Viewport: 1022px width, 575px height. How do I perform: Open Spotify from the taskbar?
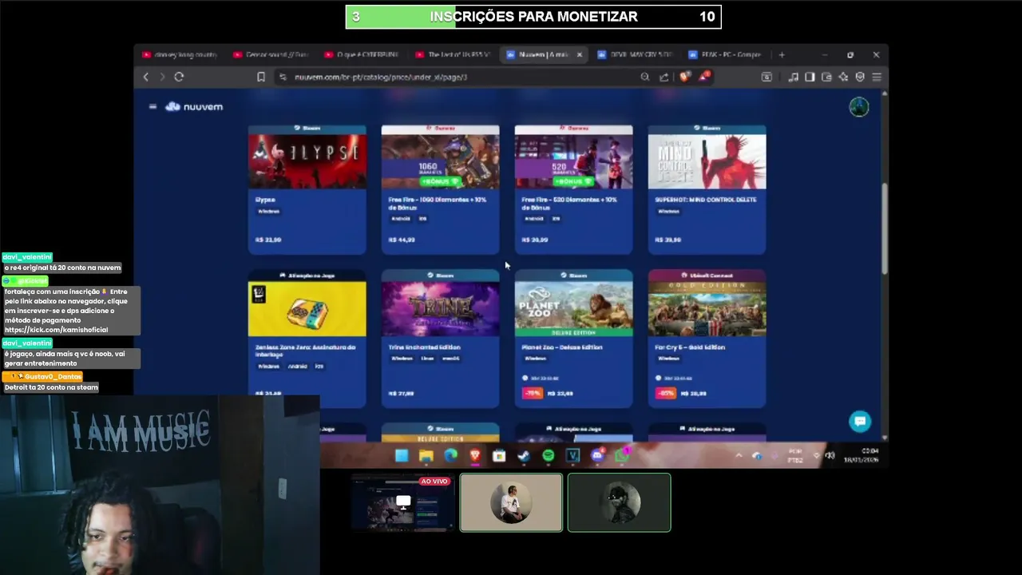click(548, 455)
